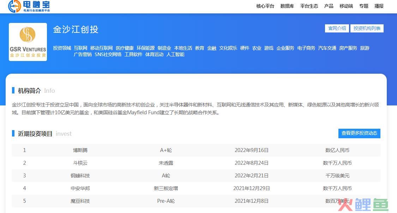Open the 博斯腾 project entry
This screenshot has width=397, height=213.
coord(80,150)
